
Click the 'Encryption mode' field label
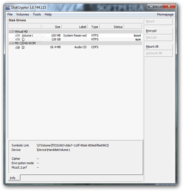point(23,163)
